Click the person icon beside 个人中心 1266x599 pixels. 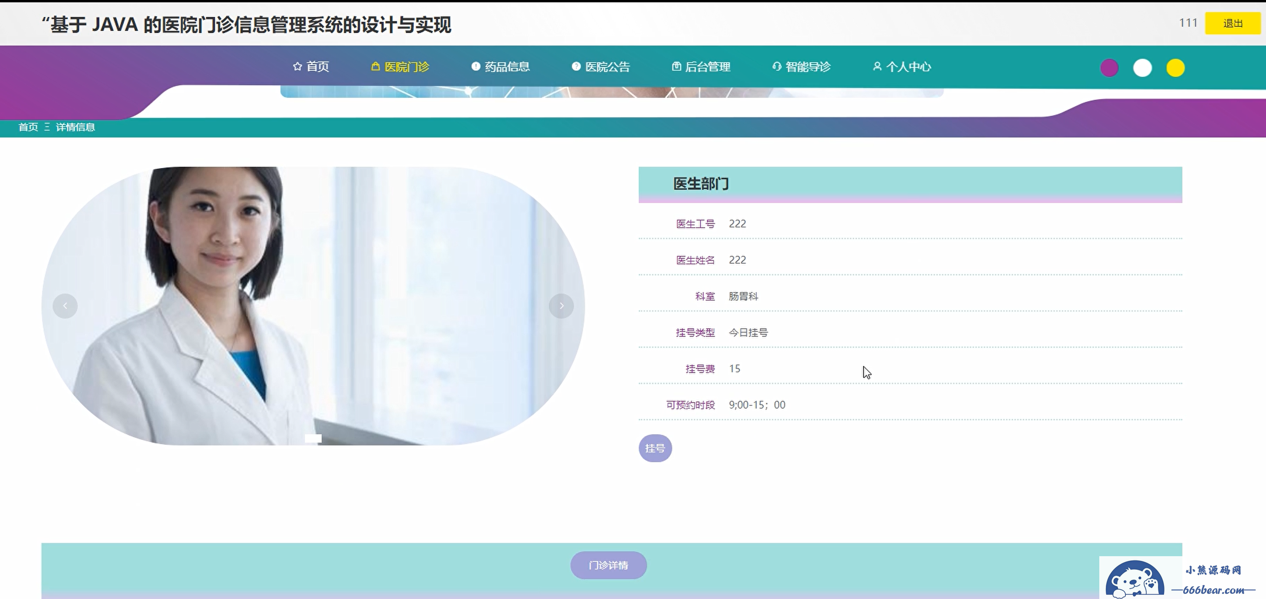coord(877,67)
